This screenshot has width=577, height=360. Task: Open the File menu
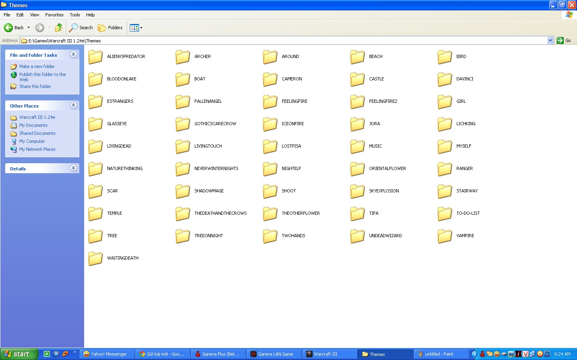(x=7, y=15)
